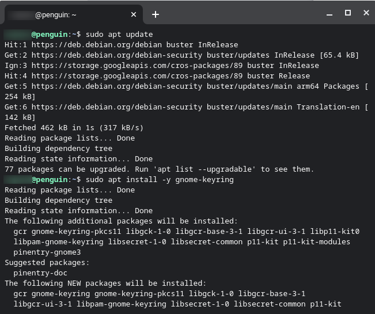Click 'p11-kit-modules' package name
375x314 pixels.
[316, 242]
